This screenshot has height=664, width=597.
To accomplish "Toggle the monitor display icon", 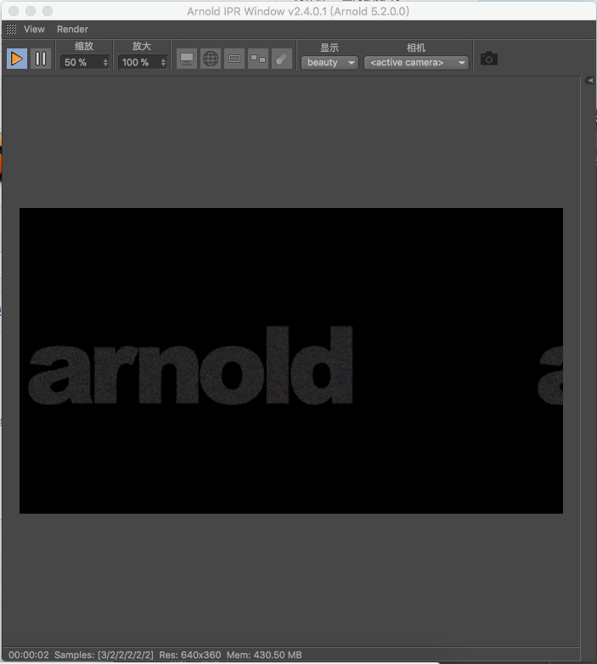I will 187,59.
